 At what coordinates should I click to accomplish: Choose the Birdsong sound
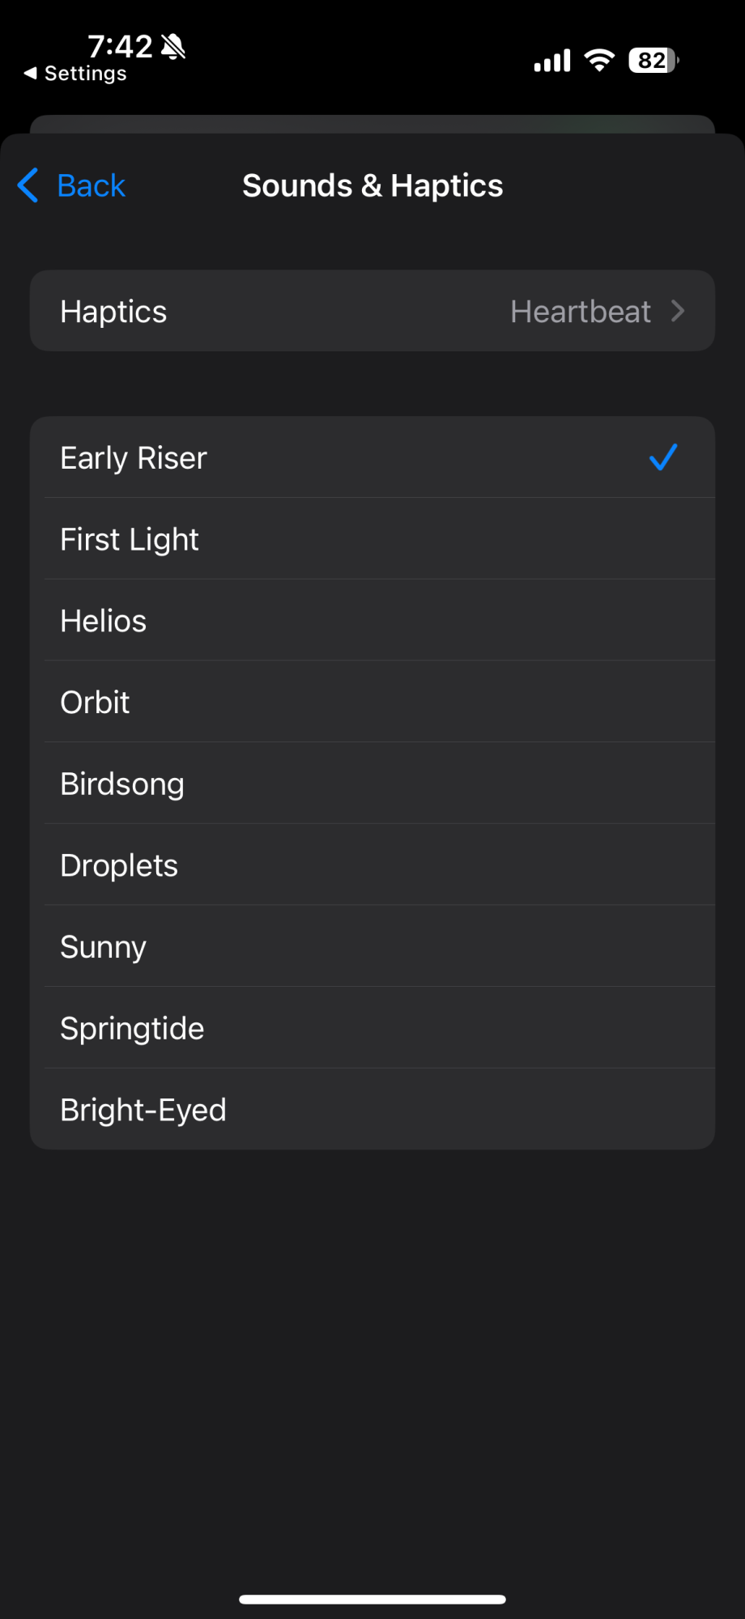point(122,784)
